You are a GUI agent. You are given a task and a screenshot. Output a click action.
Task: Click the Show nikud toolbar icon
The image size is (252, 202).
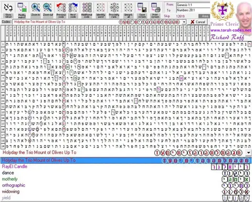click(x=8, y=10)
